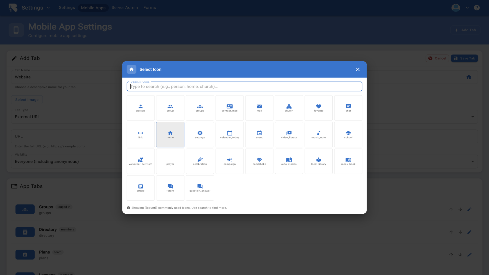Switch to the Server Admin tab
Screen dimensions: 489x275
coord(125,8)
